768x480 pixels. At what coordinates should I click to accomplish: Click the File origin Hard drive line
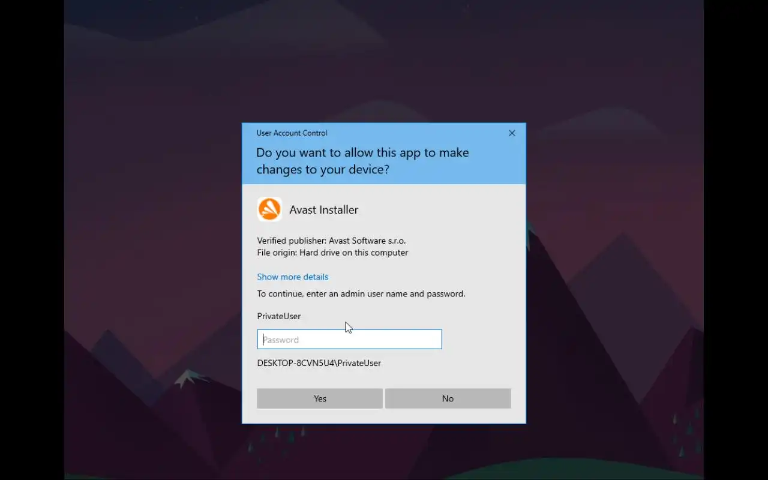(332, 253)
